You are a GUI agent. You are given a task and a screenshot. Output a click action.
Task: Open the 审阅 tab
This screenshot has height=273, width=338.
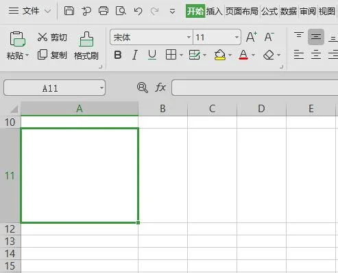click(x=308, y=11)
